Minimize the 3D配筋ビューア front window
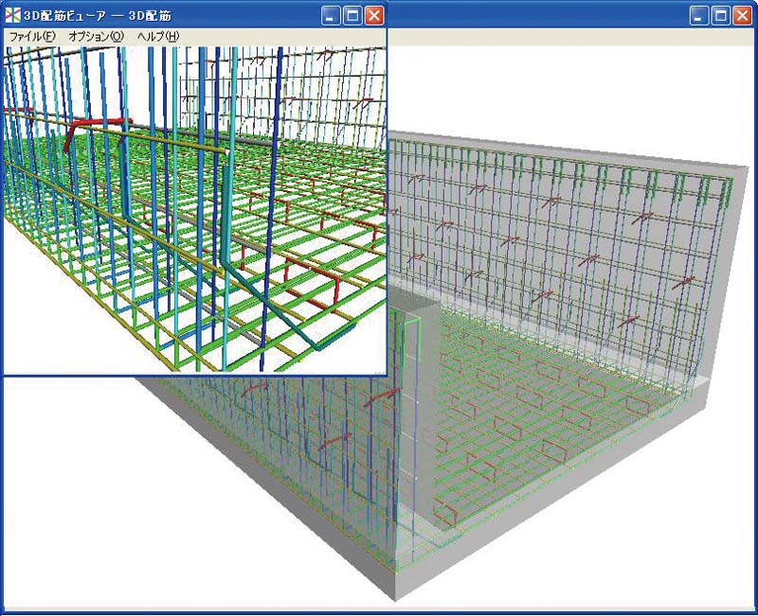 [331, 15]
